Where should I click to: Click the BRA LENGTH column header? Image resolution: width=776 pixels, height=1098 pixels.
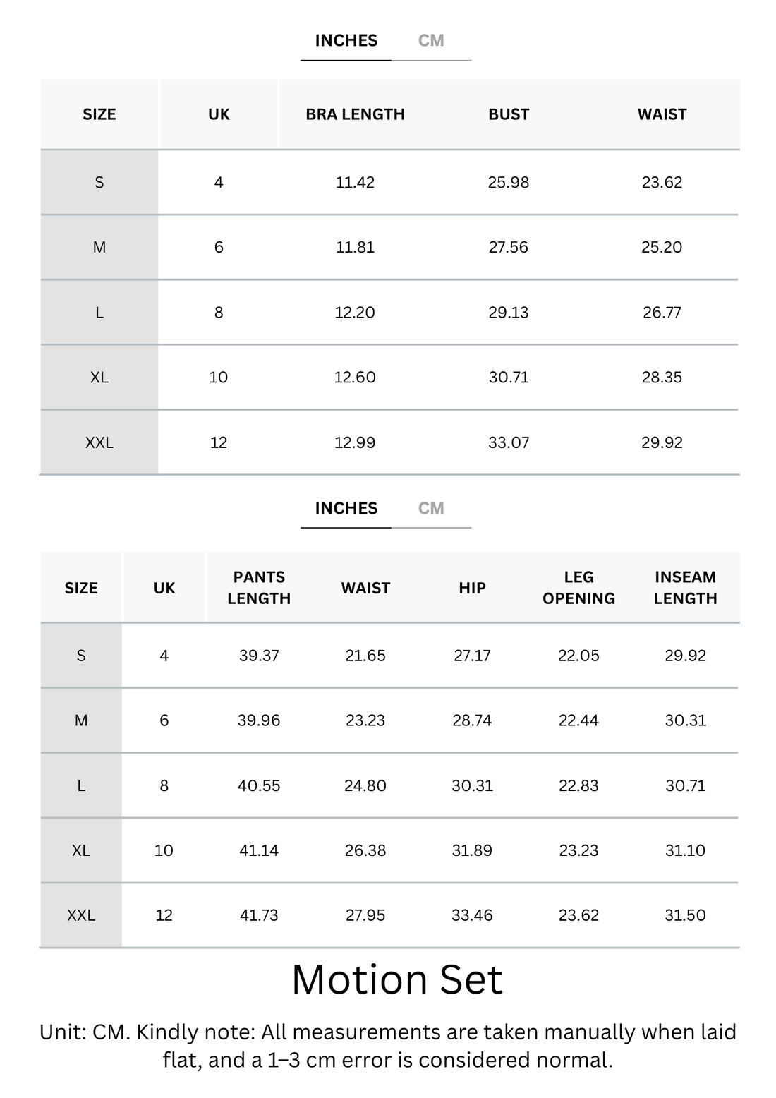coord(355,114)
